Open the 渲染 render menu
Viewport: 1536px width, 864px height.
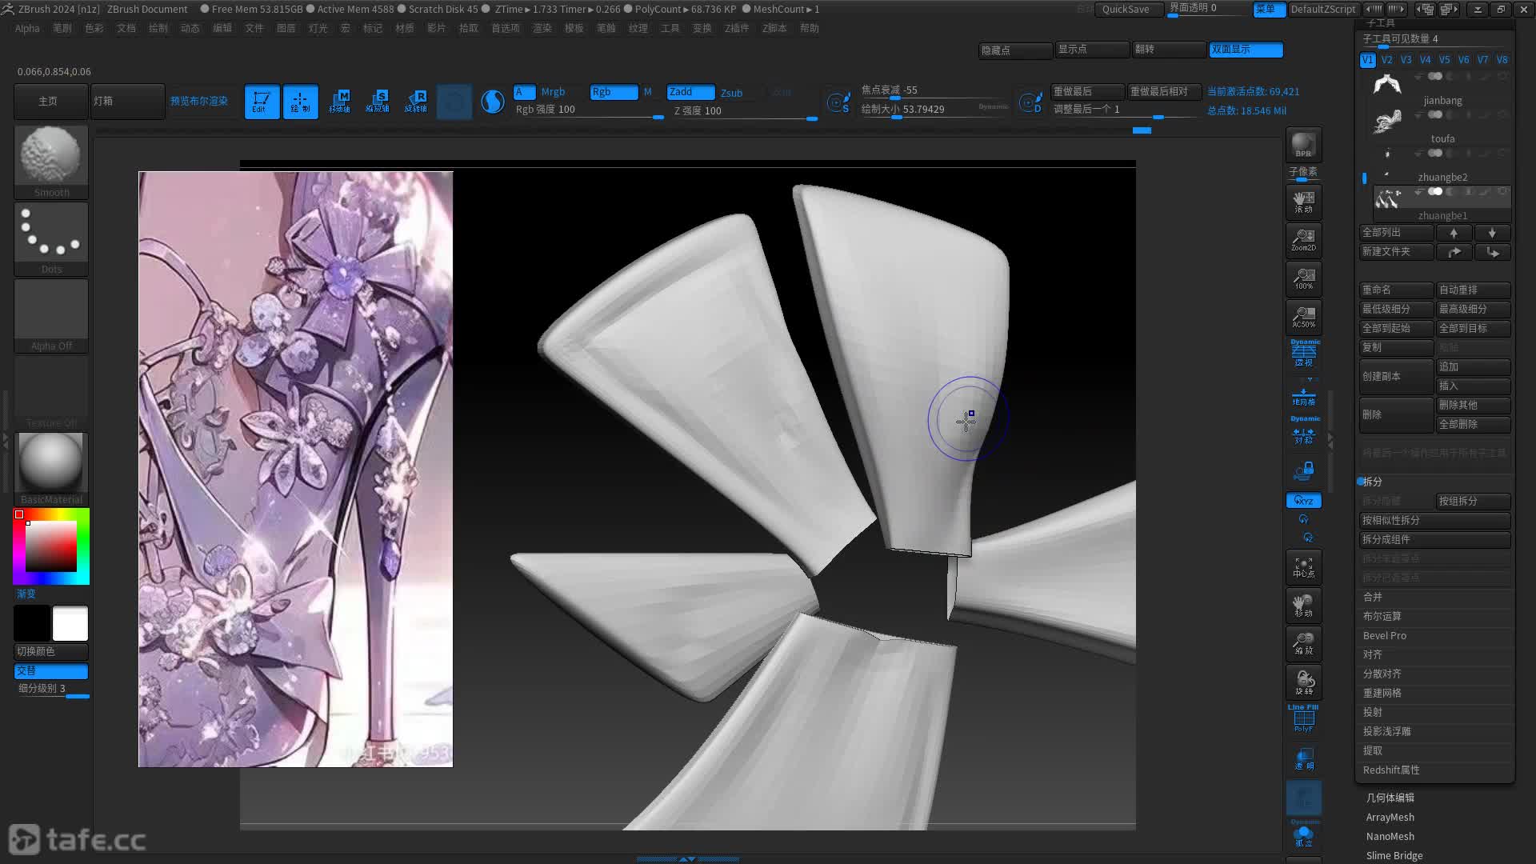pyautogui.click(x=542, y=28)
